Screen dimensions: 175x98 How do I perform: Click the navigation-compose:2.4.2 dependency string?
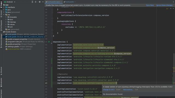[x=97, y=68]
